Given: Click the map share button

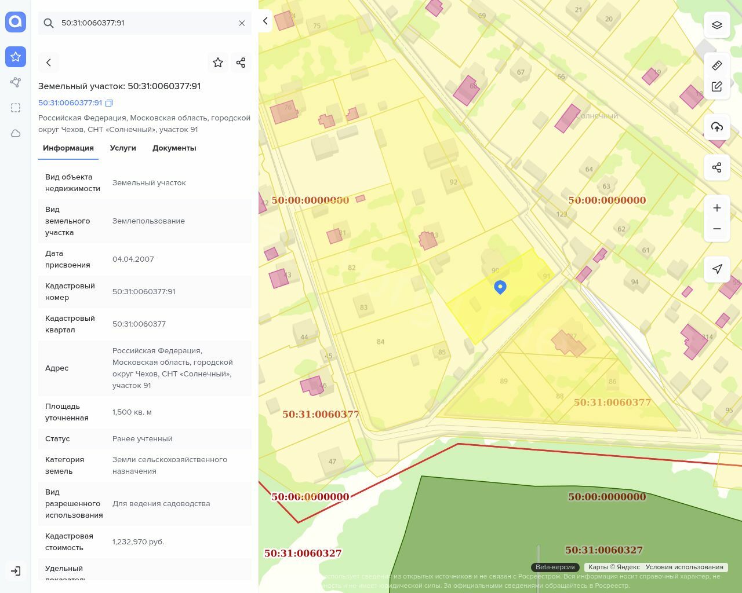Looking at the screenshot, I should pyautogui.click(x=717, y=167).
